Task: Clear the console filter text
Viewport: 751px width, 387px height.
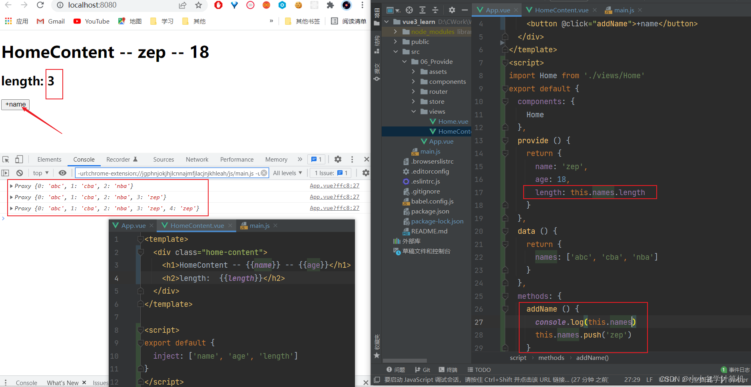Action: [x=264, y=173]
